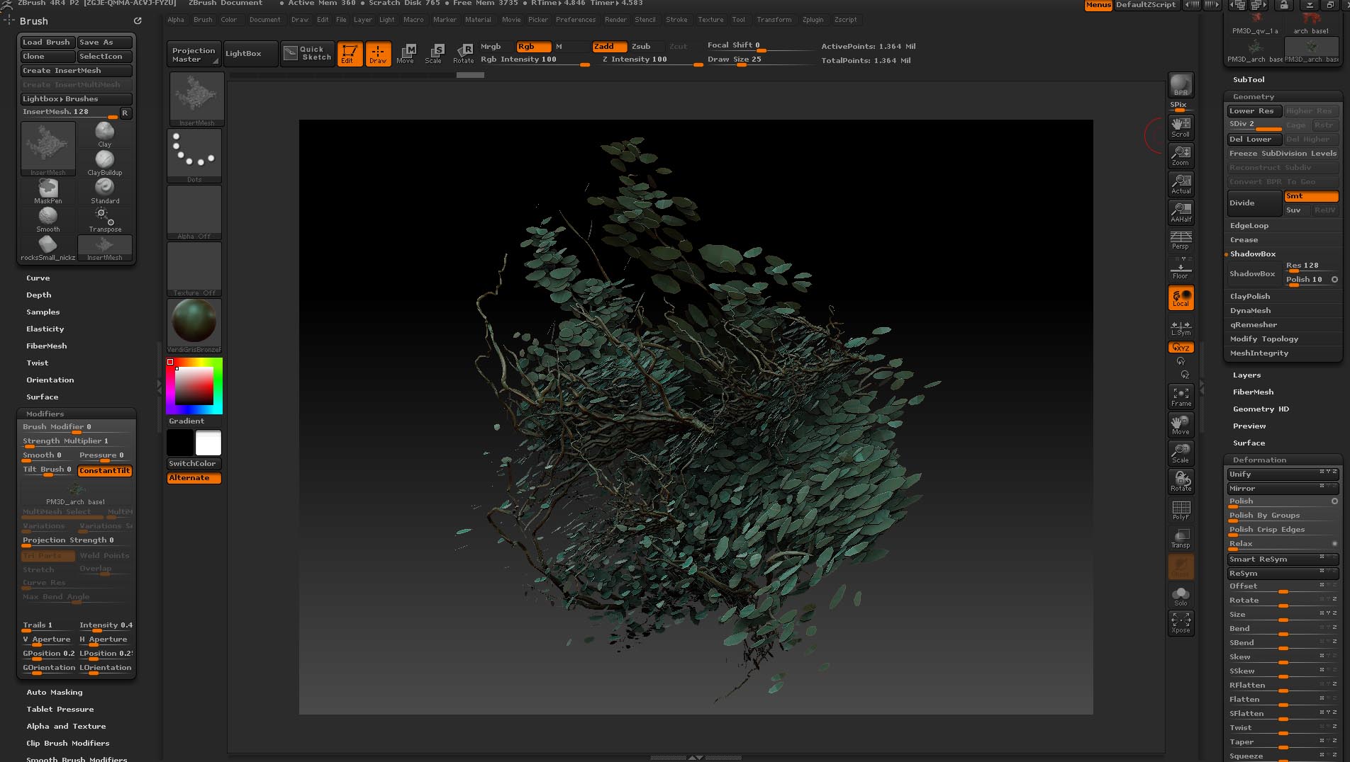Viewport: 1350px width, 762px height.
Task: Click Create InsertMesh button
Action: point(77,71)
